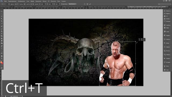Open the Редактирование menu
This screenshot has width=172, height=97.
(12, 1)
